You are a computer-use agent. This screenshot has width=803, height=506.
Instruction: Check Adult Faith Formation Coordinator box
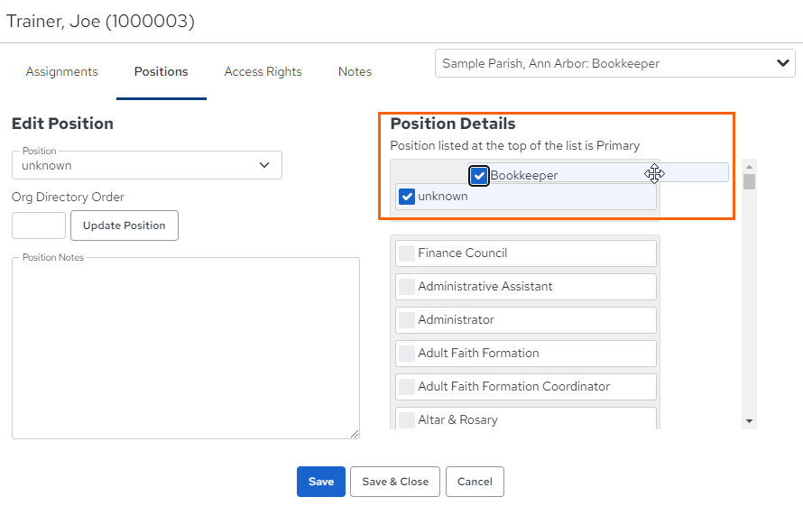tap(407, 386)
